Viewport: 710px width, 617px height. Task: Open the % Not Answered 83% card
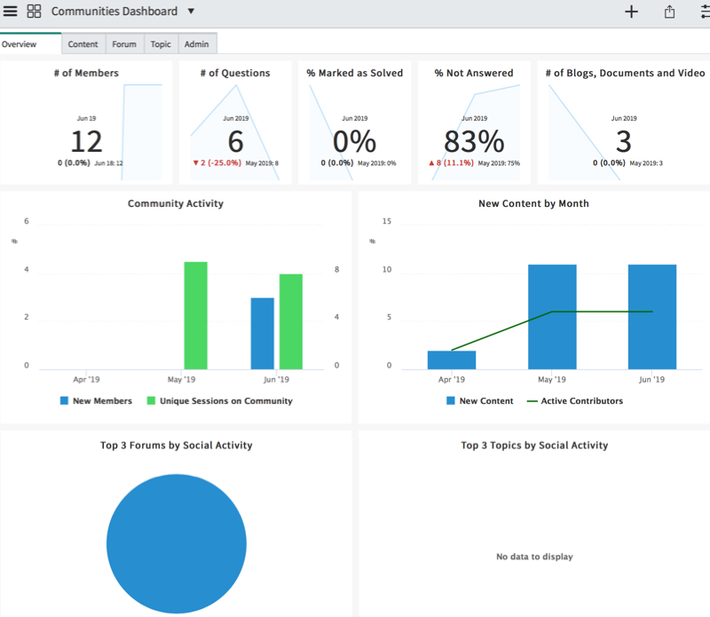[x=474, y=123]
